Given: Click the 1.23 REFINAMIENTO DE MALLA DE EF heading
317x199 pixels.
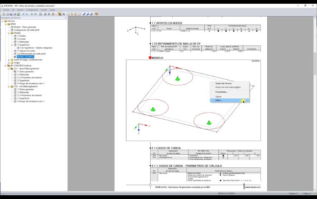Looking at the screenshot, I should [176, 43].
